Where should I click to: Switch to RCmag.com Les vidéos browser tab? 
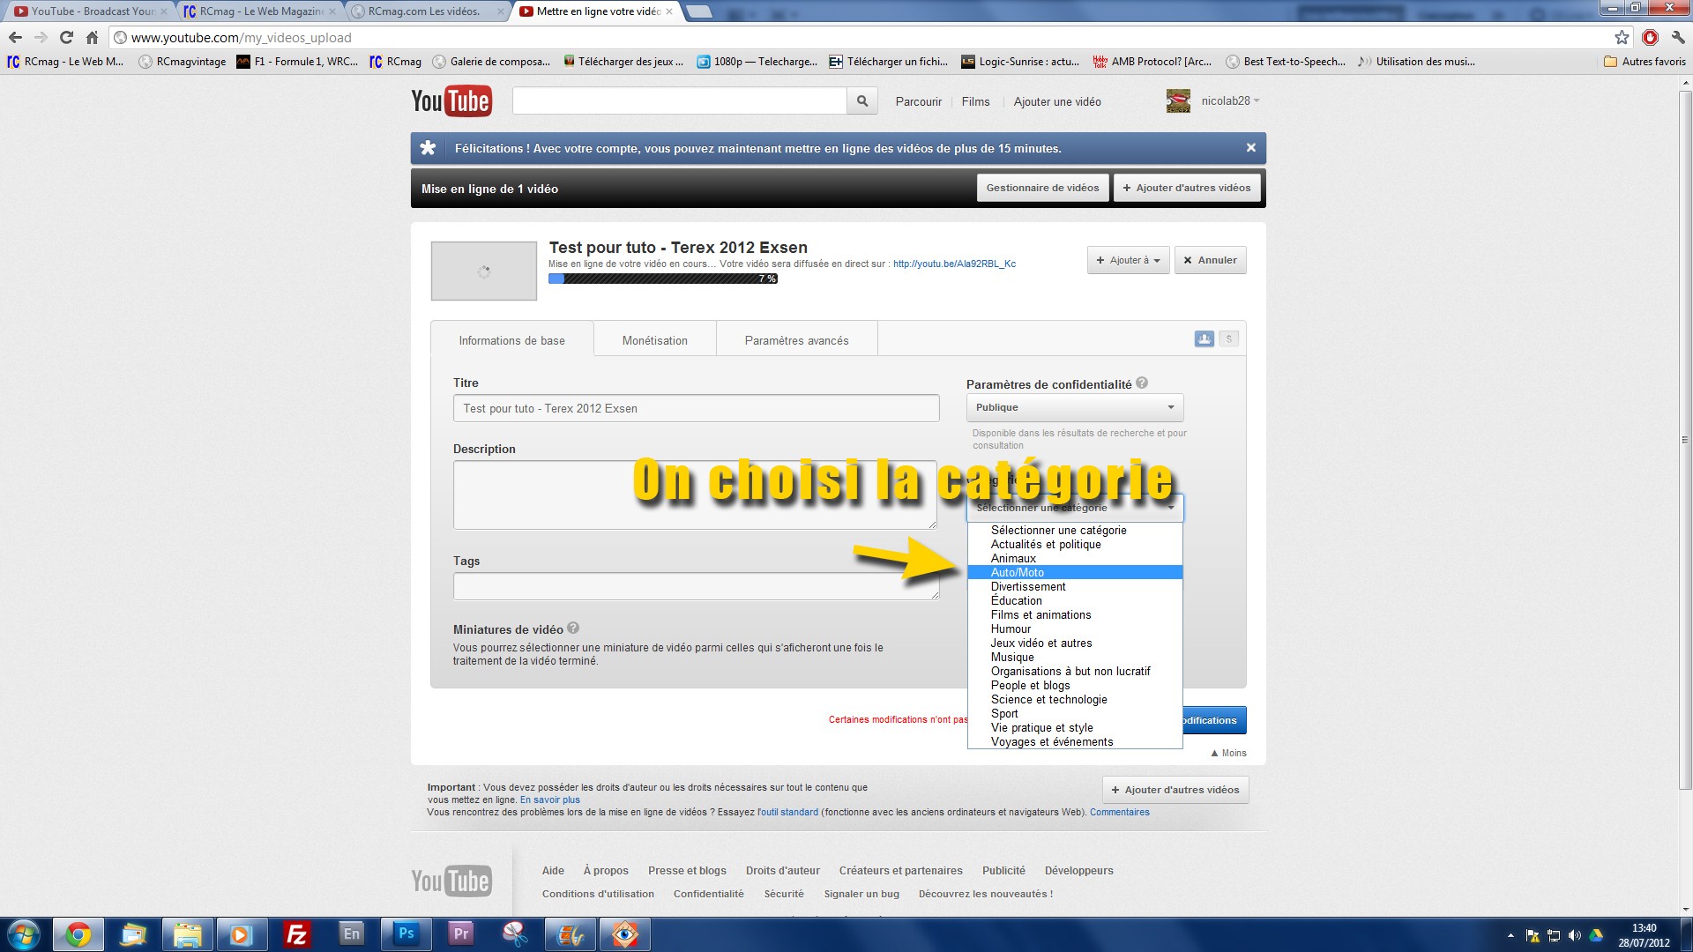(428, 11)
